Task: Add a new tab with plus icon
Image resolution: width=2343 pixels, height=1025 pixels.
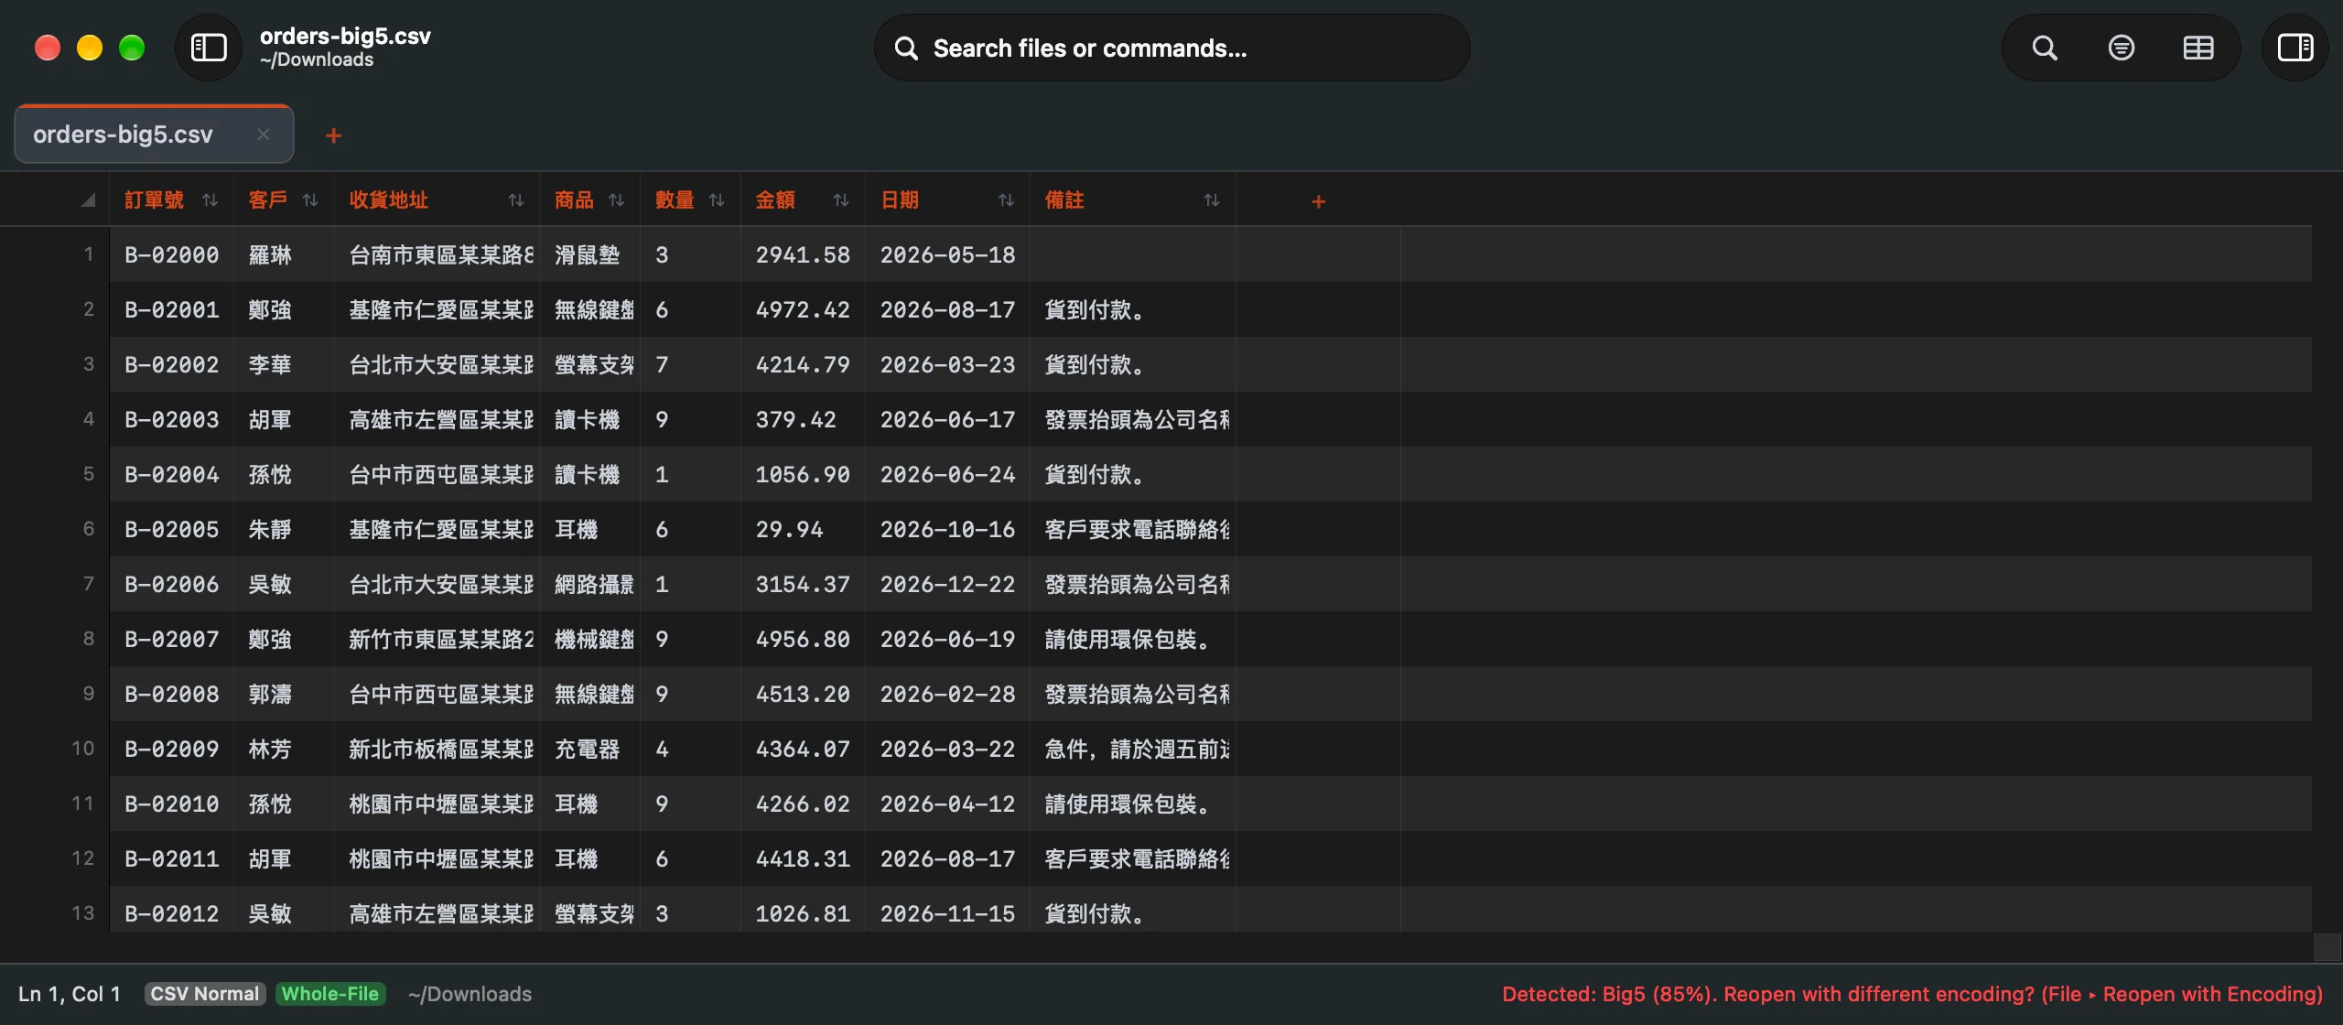Action: 333,135
